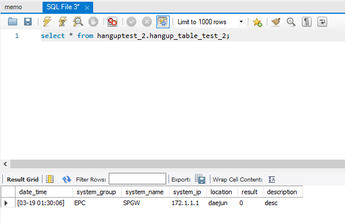The width and height of the screenshot is (345, 223).
Task: Close the SQL File 3 tab
Action: pyautogui.click(x=87, y=8)
